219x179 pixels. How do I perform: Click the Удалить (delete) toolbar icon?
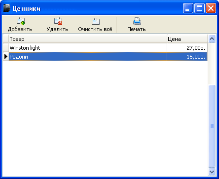[58, 21]
